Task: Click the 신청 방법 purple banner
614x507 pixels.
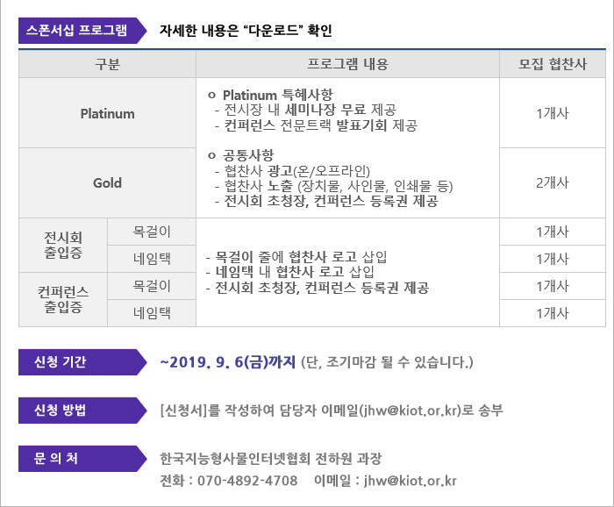Action: tap(82, 411)
